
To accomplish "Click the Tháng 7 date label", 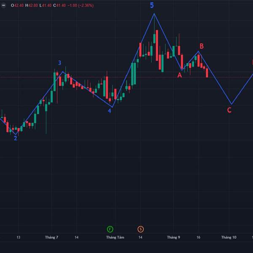I will (51, 237).
